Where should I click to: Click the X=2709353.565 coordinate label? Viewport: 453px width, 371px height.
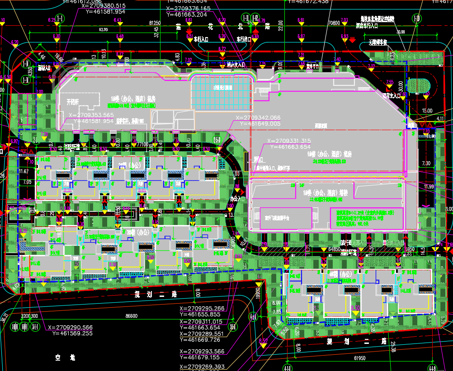(90, 115)
